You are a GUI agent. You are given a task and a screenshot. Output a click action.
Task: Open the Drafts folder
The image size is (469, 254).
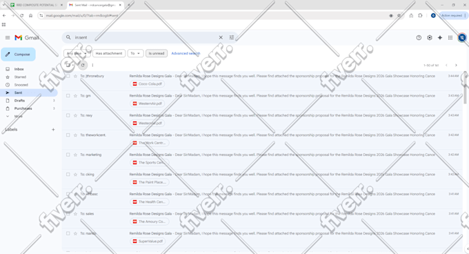click(19, 101)
